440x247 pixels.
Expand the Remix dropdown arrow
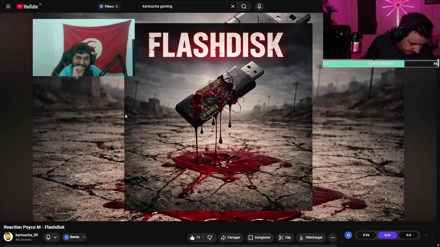(x=84, y=237)
